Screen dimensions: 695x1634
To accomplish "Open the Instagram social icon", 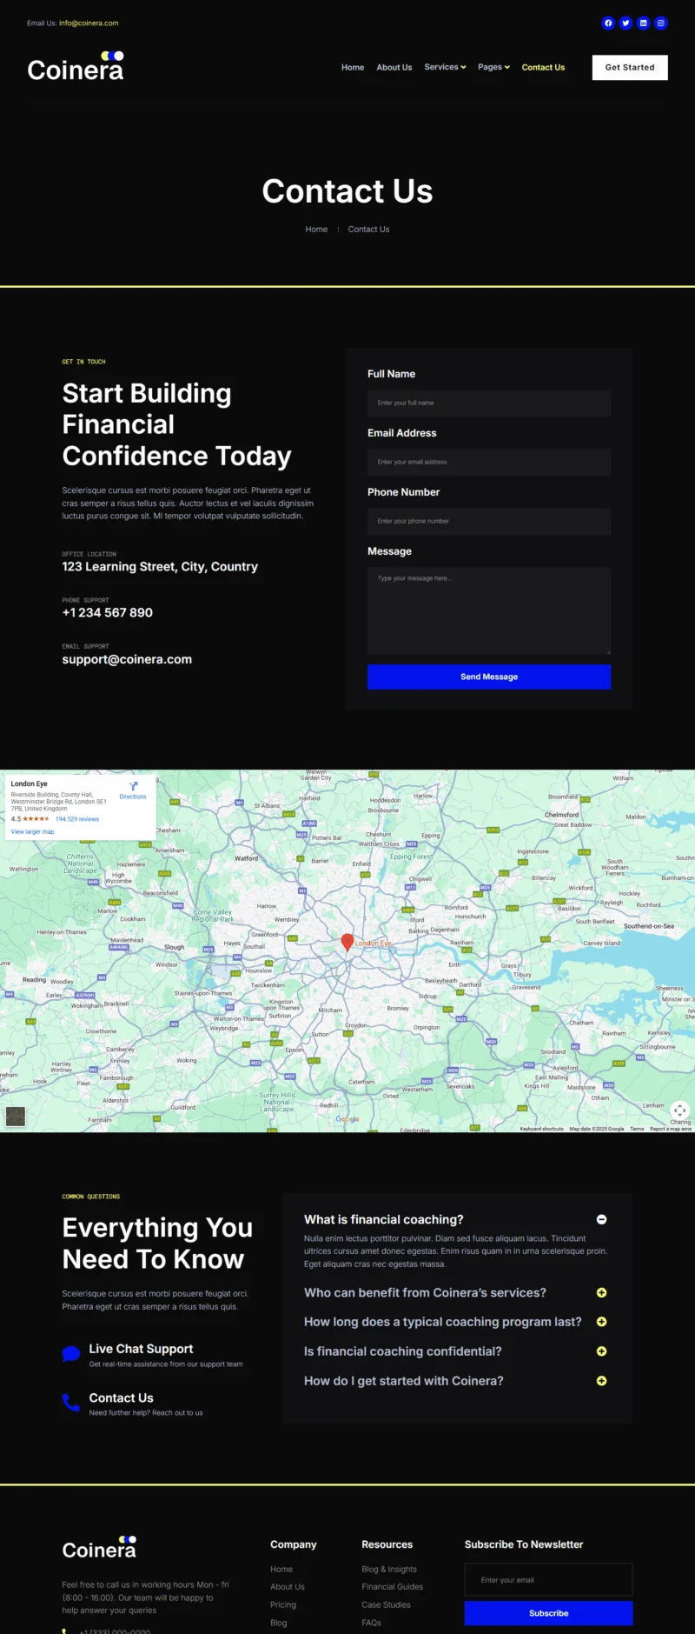I will pos(661,23).
